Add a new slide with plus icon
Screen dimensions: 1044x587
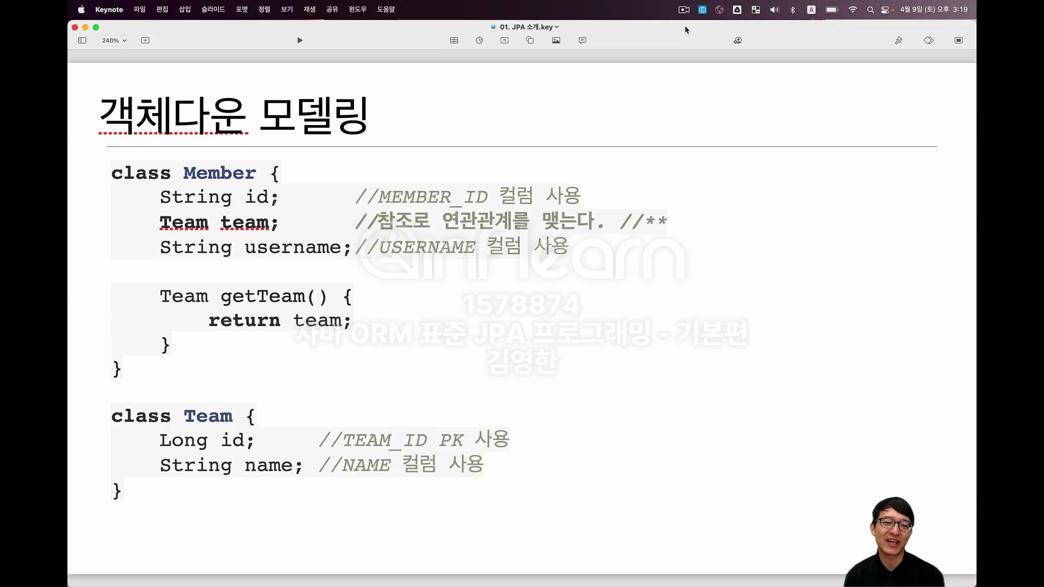click(x=145, y=40)
